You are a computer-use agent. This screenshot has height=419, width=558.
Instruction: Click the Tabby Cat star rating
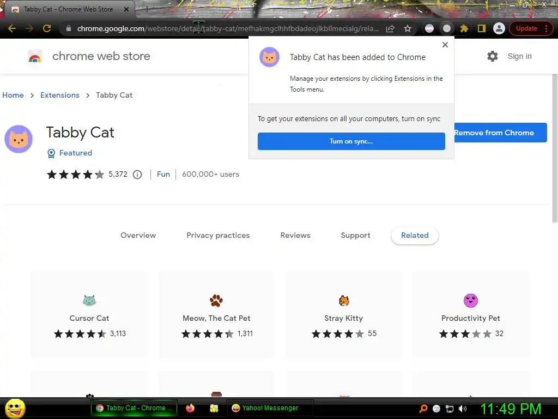pos(75,174)
